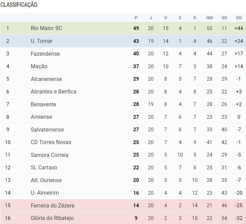Select Glória do Ribatejo team name

tap(52, 218)
